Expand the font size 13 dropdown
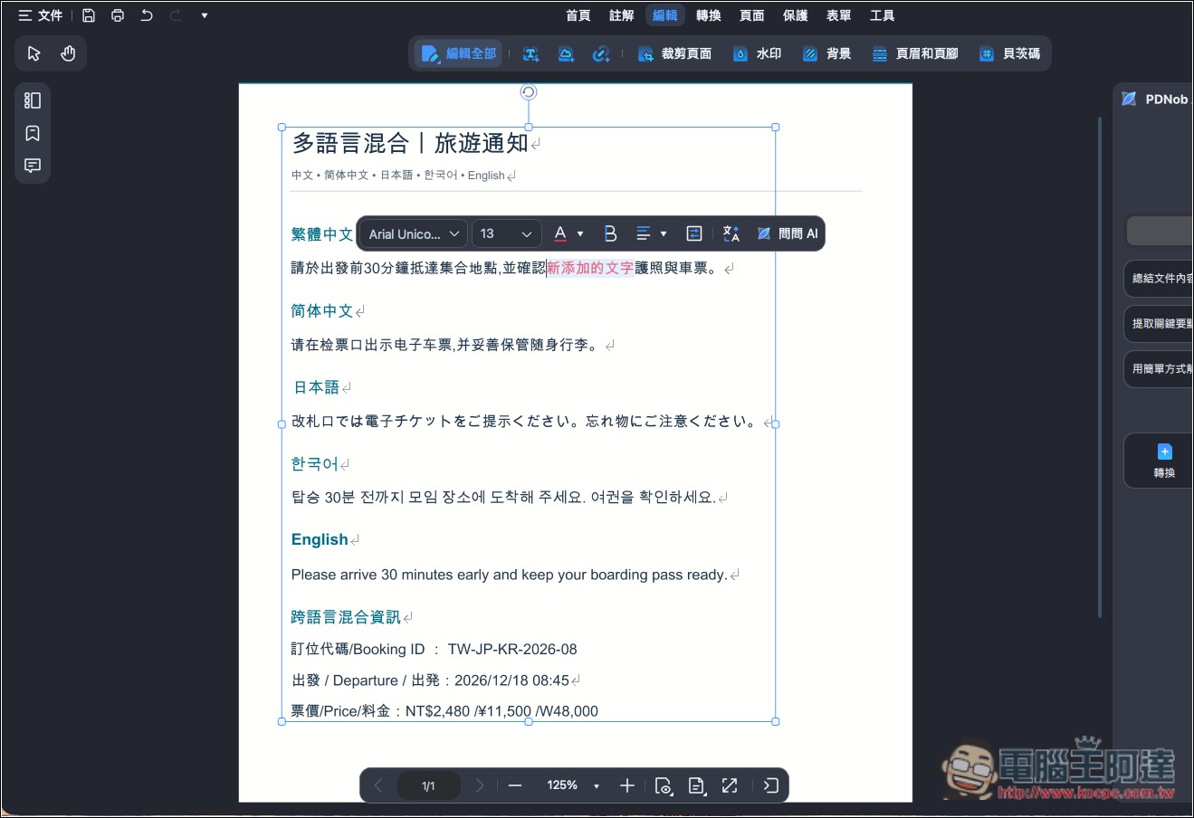This screenshot has height=818, width=1194. coord(506,233)
